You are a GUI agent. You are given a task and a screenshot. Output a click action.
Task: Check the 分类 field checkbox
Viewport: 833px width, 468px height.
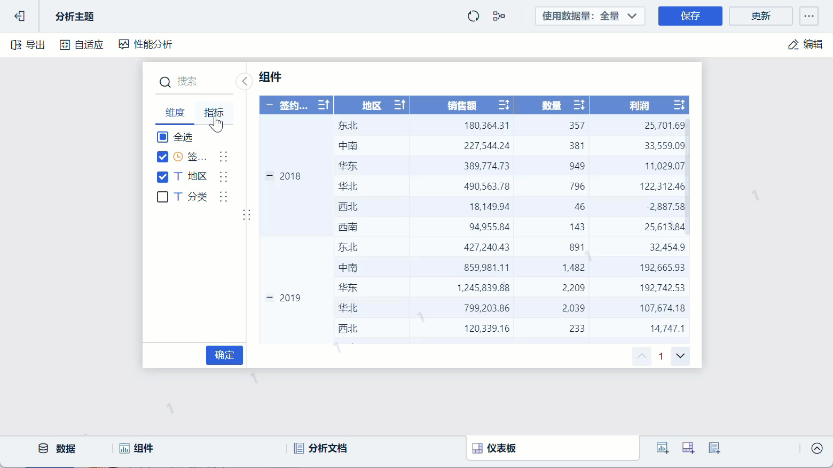pyautogui.click(x=163, y=197)
